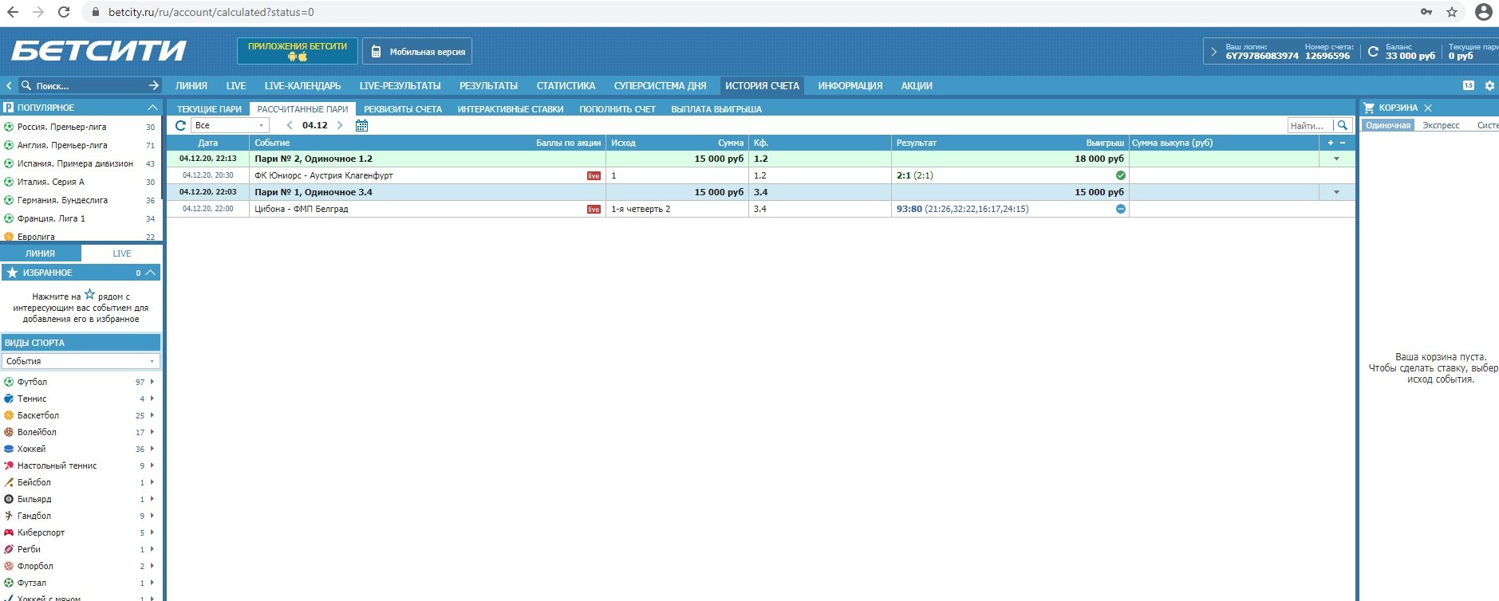Open the Результаты menu item
This screenshot has width=1499, height=601.
(488, 86)
